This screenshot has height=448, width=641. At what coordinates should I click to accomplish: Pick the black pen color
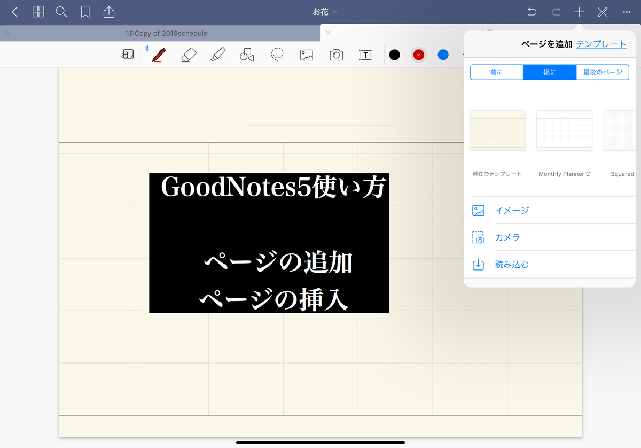click(395, 55)
